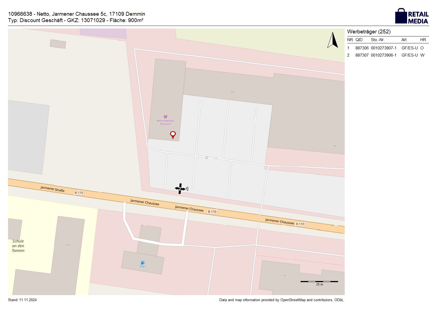The height and width of the screenshot is (310, 438).
Task: Click the QID column header
Action: 359,40
